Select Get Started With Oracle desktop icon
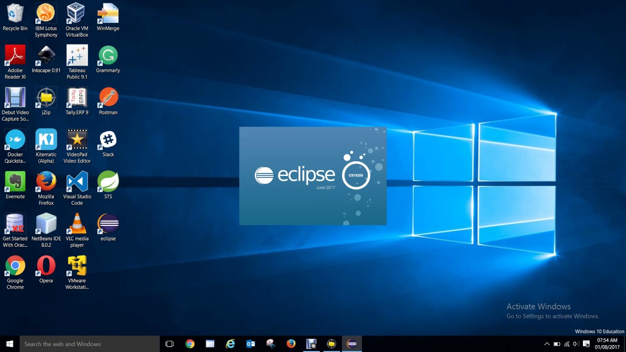 point(15,231)
